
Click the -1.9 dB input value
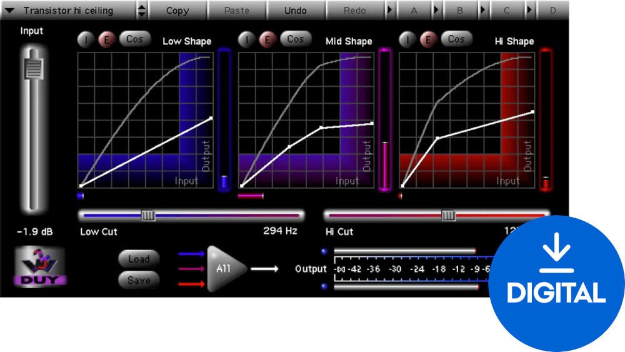coord(34,231)
